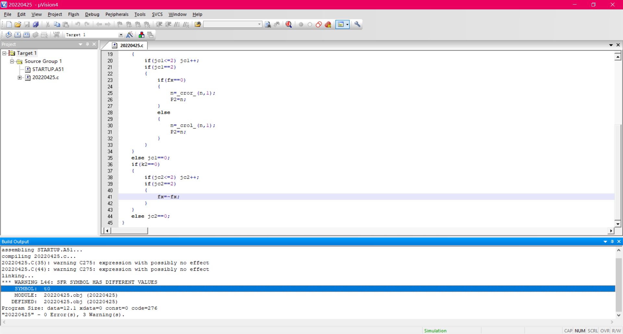Navigate forwards in code
This screenshot has width=623, height=334.
coord(108,24)
